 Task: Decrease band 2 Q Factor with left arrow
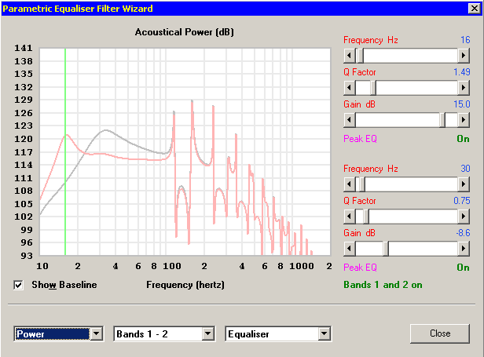click(x=350, y=217)
